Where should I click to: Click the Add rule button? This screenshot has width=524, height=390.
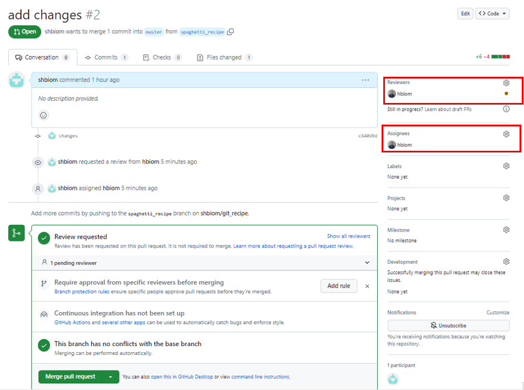point(338,286)
